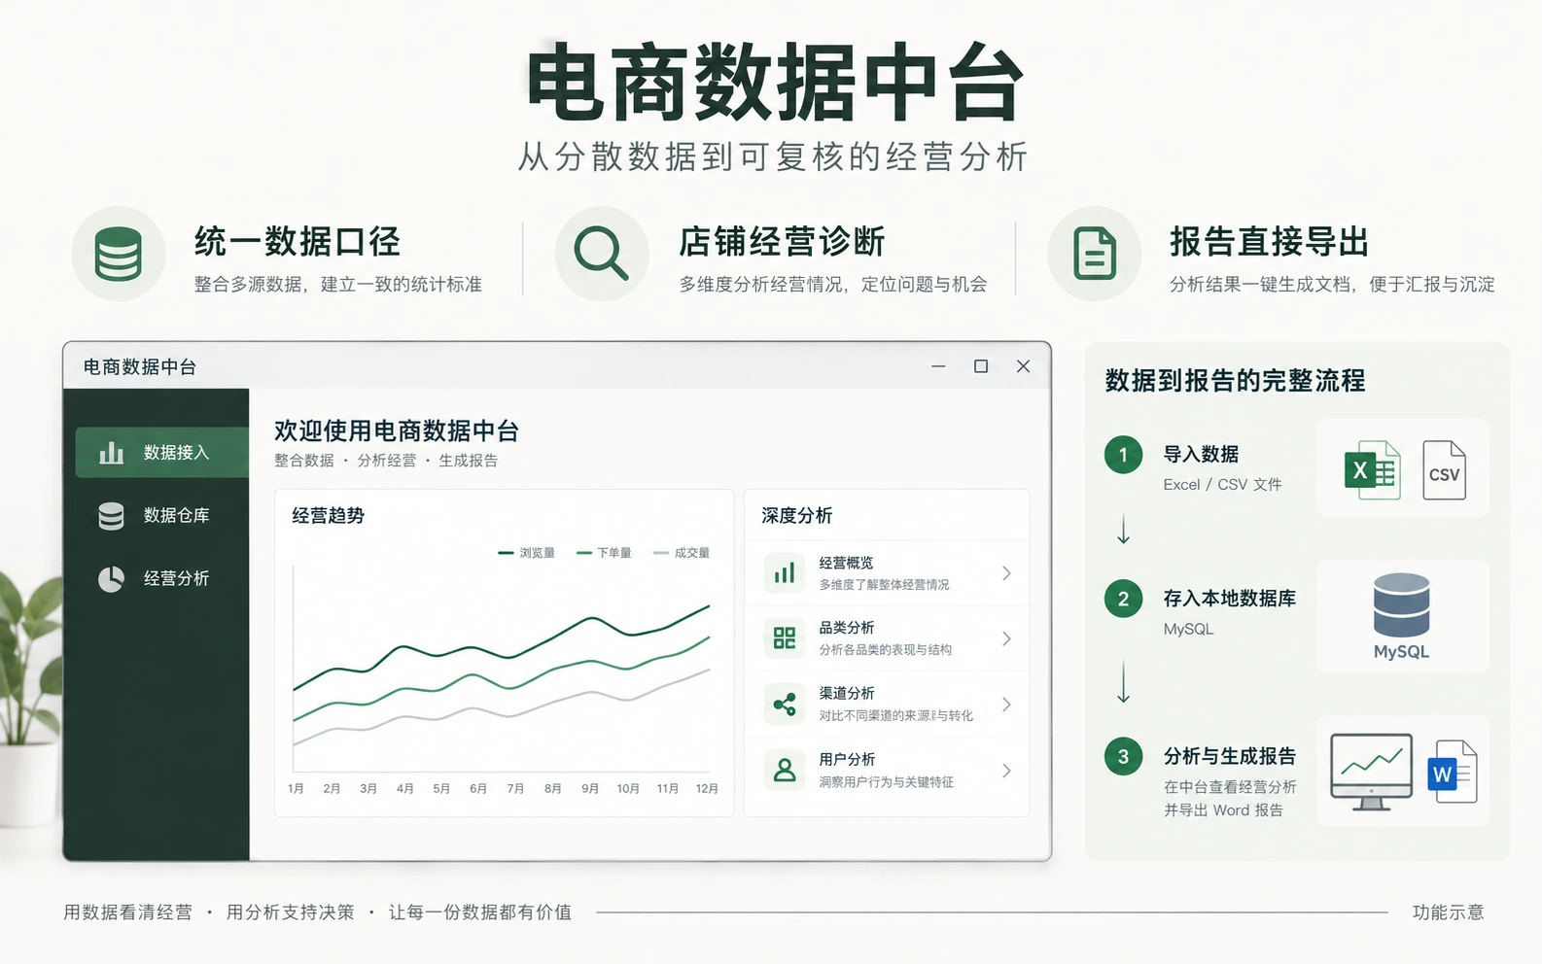1542x964 pixels.
Task: Open the 用户分析 analysis entry
Action: point(887,771)
